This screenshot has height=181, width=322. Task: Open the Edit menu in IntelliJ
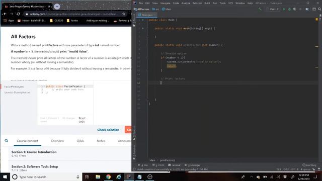(x=147, y=3)
